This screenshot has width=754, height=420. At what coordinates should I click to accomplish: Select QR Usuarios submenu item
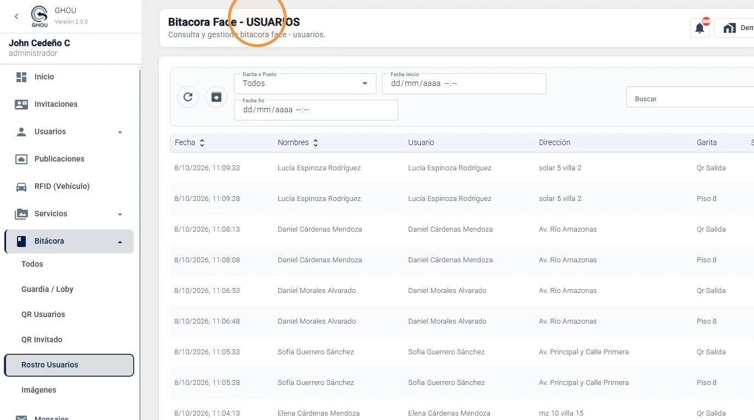pos(43,314)
